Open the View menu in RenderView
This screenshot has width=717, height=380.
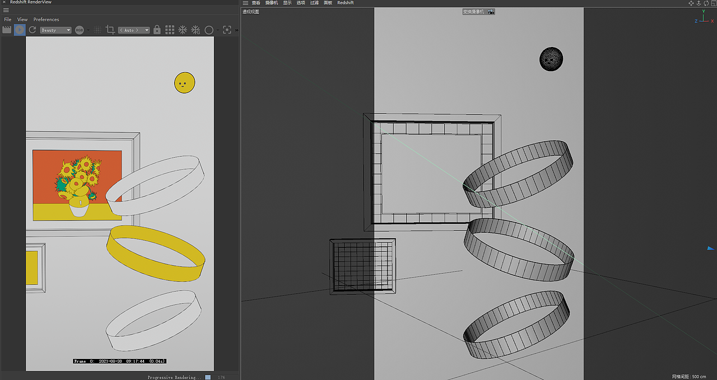(x=22, y=20)
